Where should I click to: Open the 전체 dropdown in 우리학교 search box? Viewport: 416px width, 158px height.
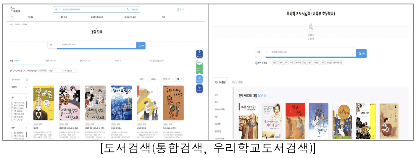(262, 52)
